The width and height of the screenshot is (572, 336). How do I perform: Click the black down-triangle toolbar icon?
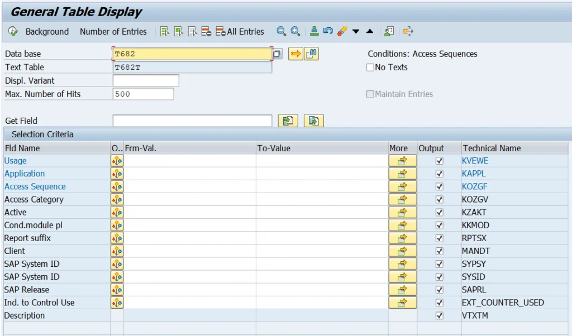356,32
